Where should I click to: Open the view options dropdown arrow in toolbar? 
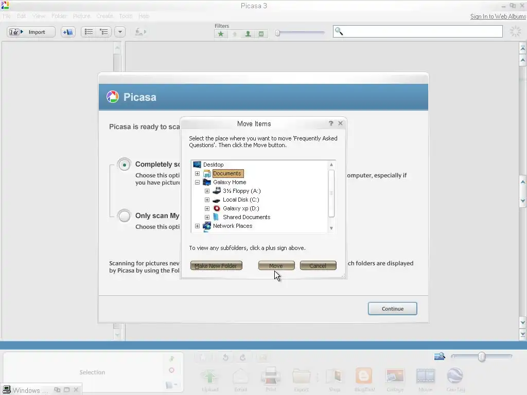coord(120,32)
